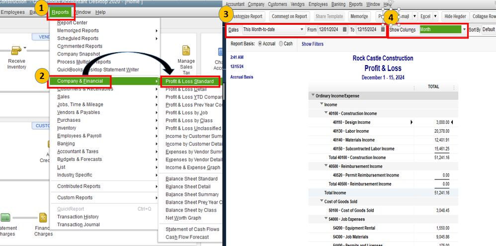The height and width of the screenshot is (246, 496).
Task: Click the To date field
Action: [x=367, y=29]
